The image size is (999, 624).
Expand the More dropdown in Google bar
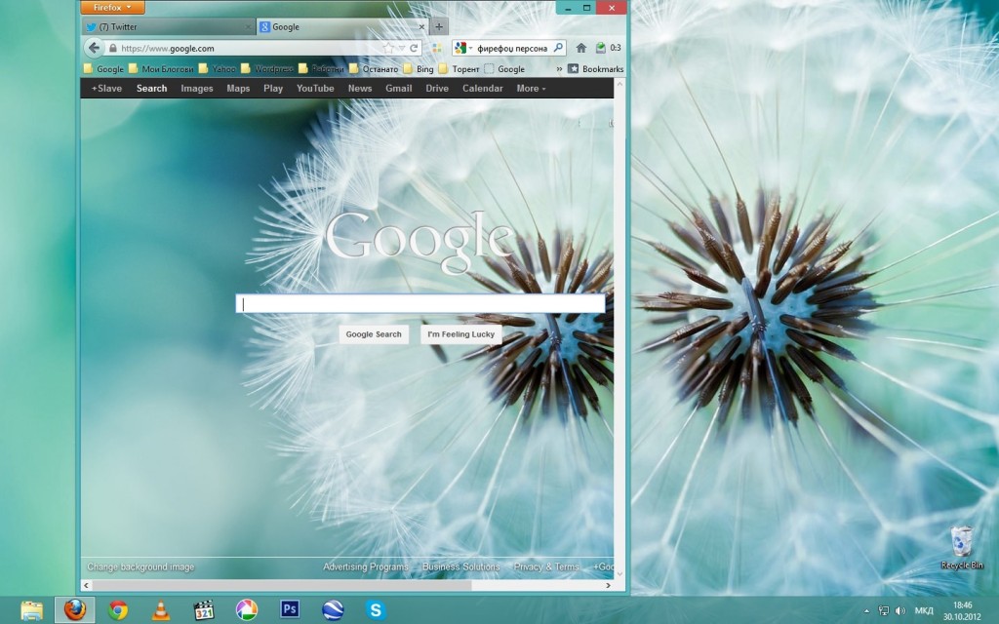click(531, 89)
